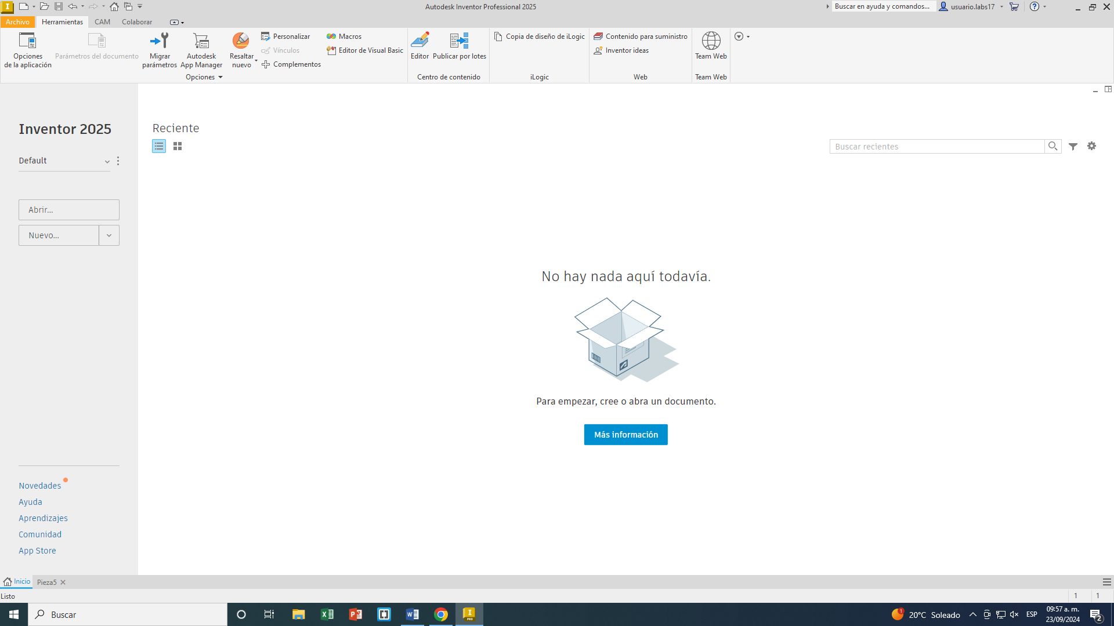Click the Migrar parámetros tool icon

159,41
